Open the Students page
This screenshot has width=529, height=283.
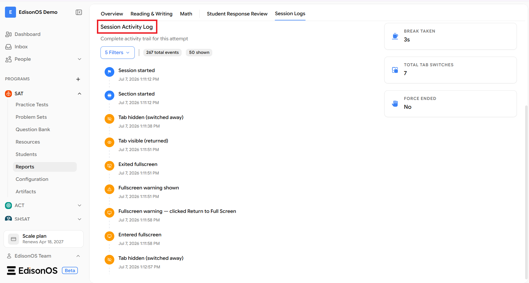pos(26,154)
